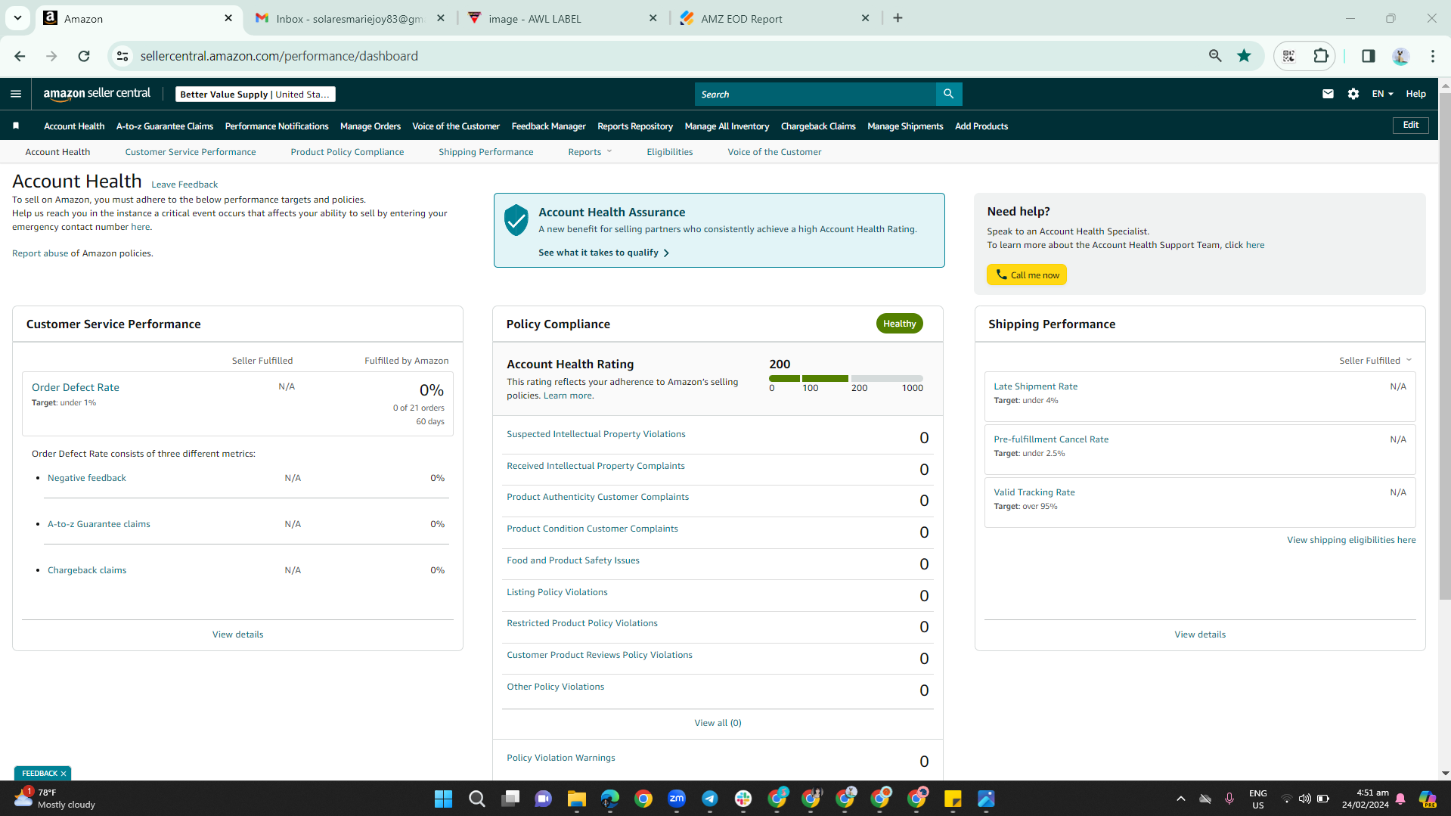Reload the Seller Central page
Viewport: 1451px width, 816px height.
tap(84, 56)
